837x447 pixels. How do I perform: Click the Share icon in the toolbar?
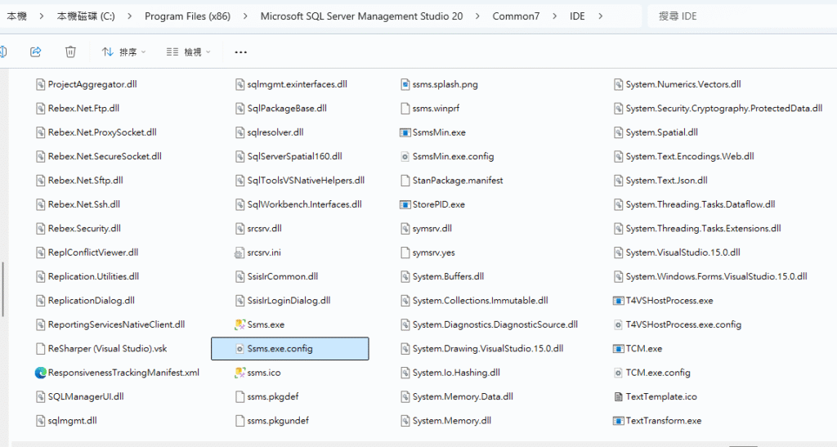[x=36, y=51]
